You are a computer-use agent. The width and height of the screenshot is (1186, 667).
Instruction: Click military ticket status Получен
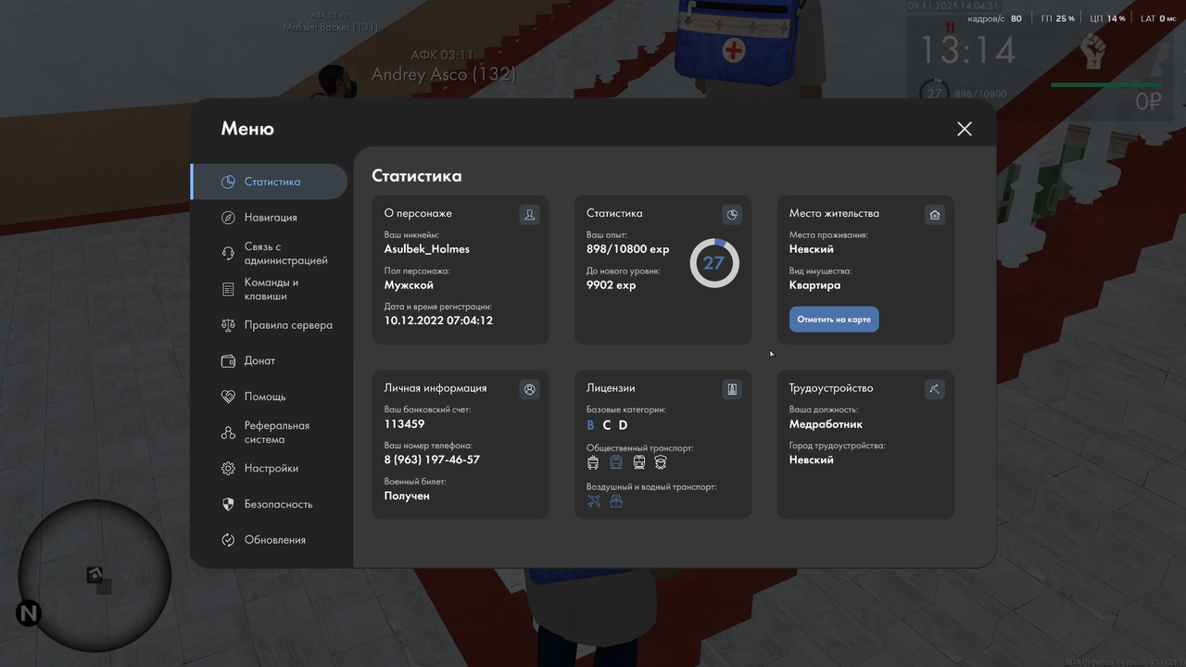coord(407,496)
